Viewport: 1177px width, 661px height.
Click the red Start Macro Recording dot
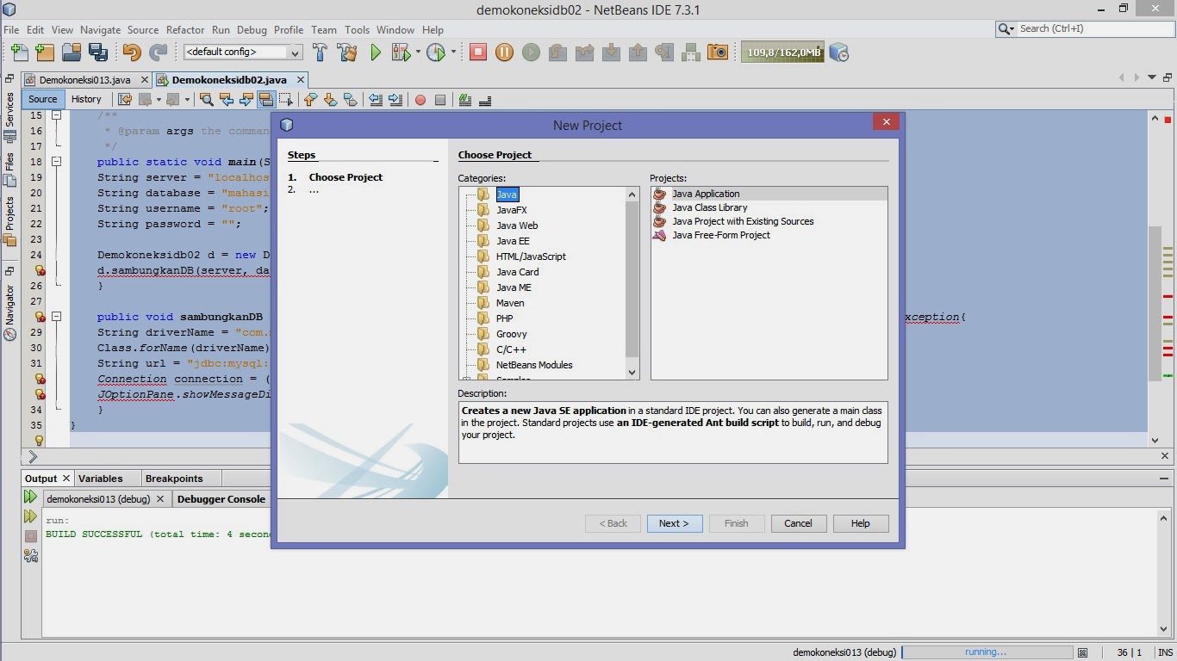click(x=420, y=100)
